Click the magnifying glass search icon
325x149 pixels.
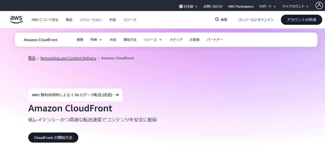click(x=217, y=19)
